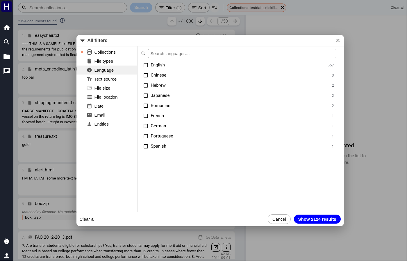Open FAQ 2012-2013.pdf in new tab icon
407x261 pixels.
(x=216, y=247)
